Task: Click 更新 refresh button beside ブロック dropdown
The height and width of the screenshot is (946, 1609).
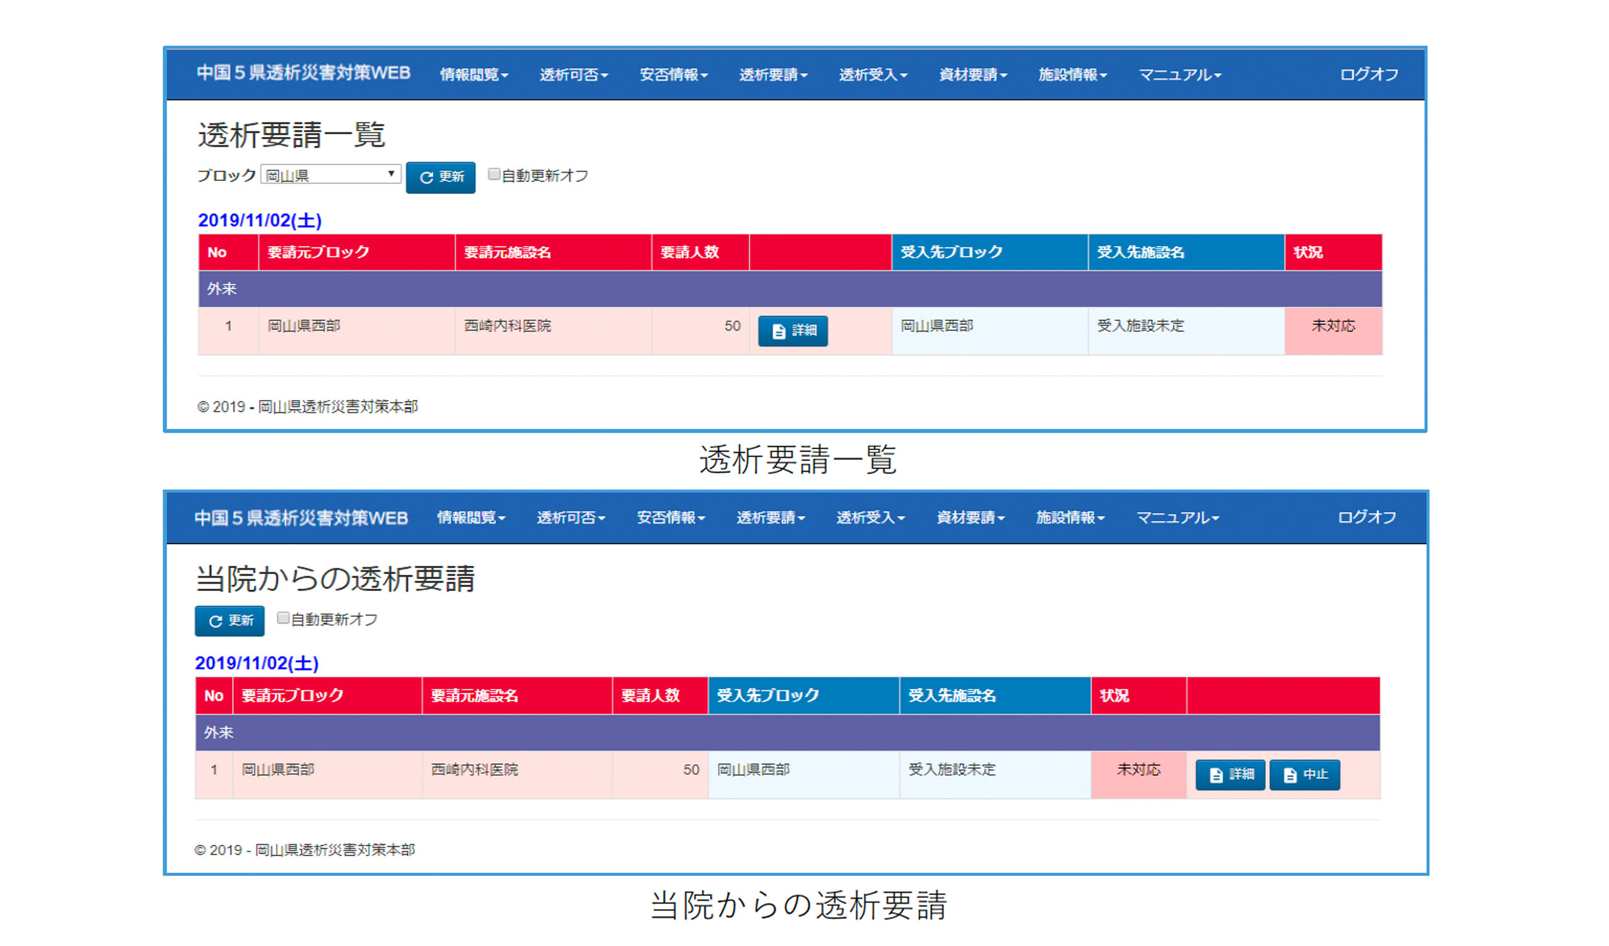Action: [x=441, y=178]
